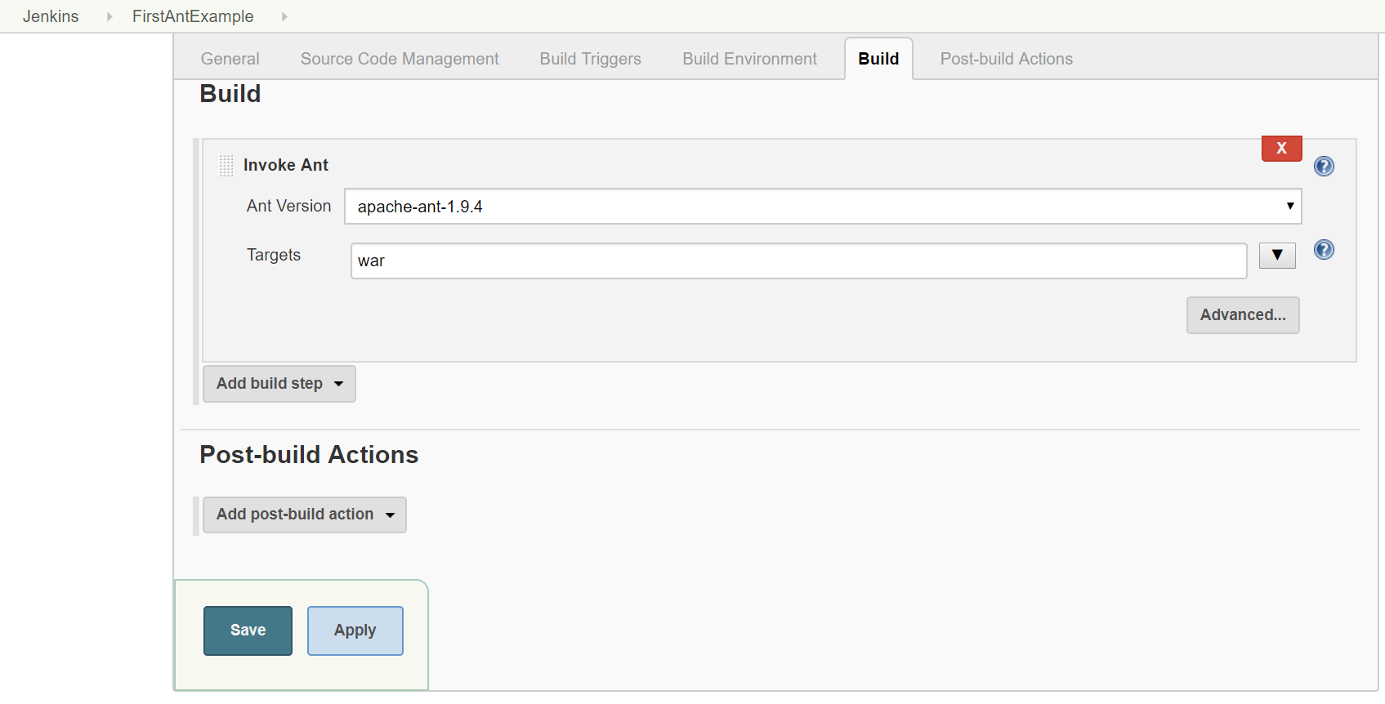Open the Add build step menu
Screen dimensions: 1385x704
pyautogui.click(x=279, y=384)
